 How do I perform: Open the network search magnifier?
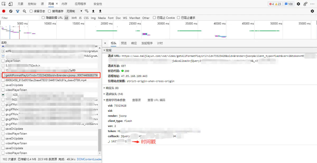click(x=25, y=11)
